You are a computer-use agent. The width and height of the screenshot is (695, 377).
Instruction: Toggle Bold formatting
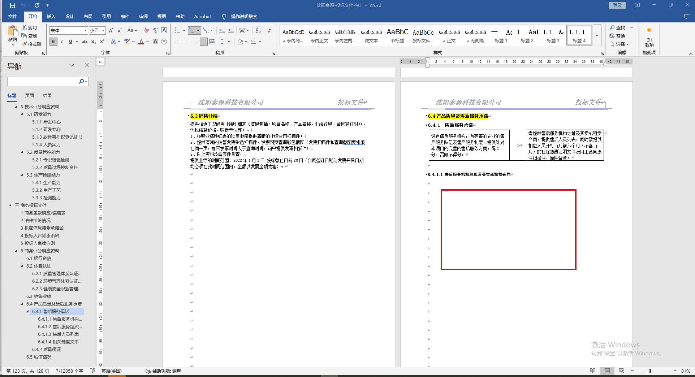click(53, 42)
